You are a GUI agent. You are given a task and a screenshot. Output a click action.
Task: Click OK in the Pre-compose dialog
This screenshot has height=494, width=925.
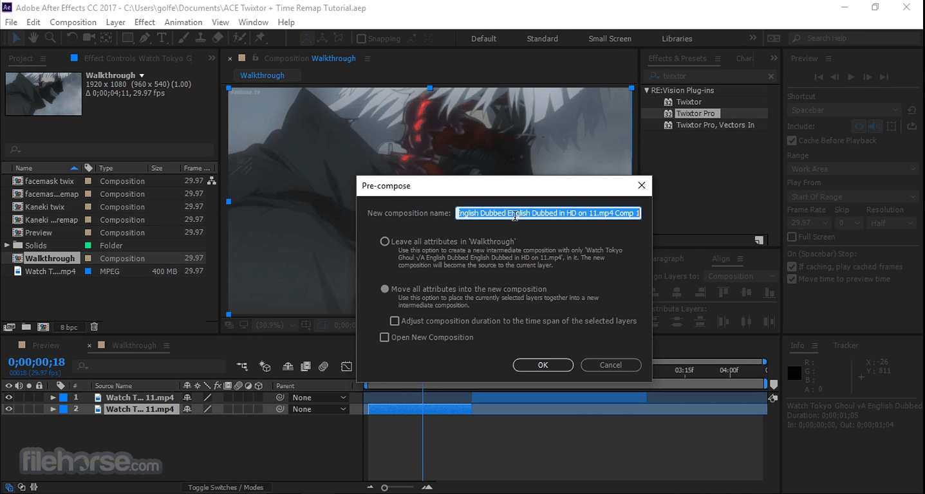pos(543,365)
